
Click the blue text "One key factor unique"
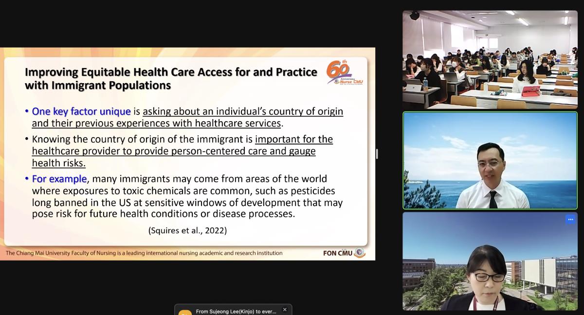click(81, 111)
